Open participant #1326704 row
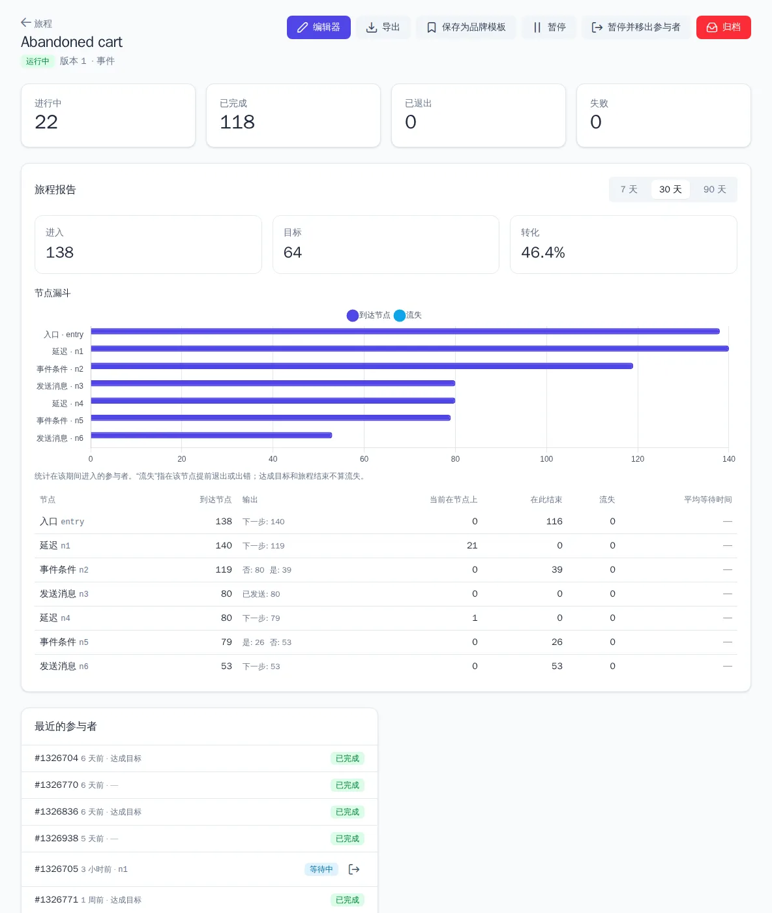Image resolution: width=772 pixels, height=913 pixels. [x=200, y=758]
